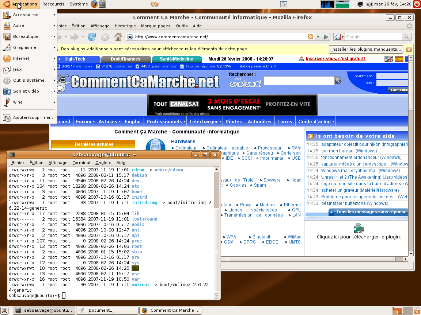Click Installer les plugins manquants button
The width and height of the screenshot is (421, 315).
(366, 49)
